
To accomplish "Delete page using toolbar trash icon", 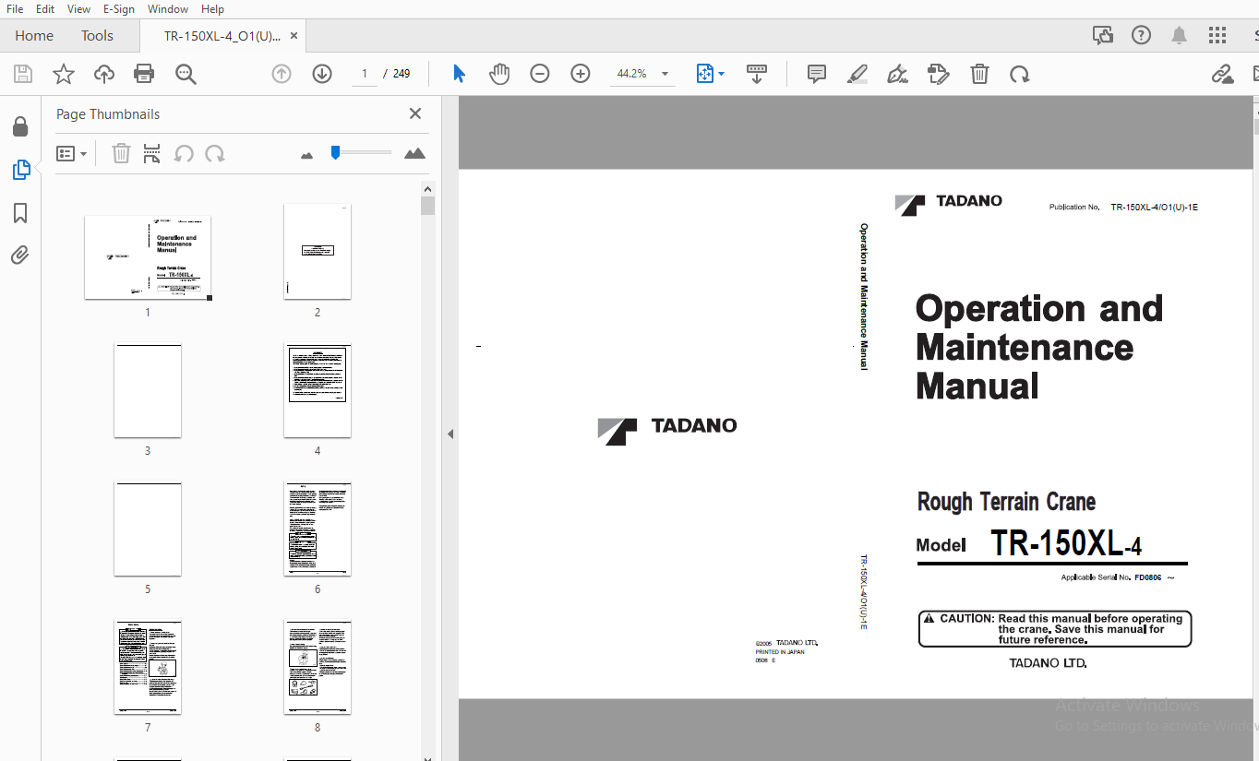I will click(979, 74).
